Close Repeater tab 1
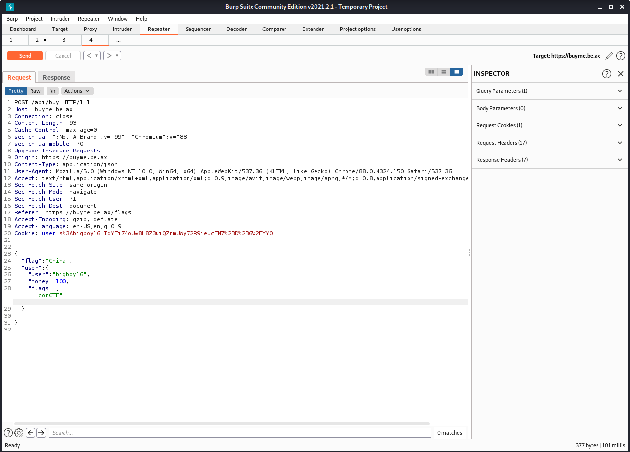 (x=19, y=40)
